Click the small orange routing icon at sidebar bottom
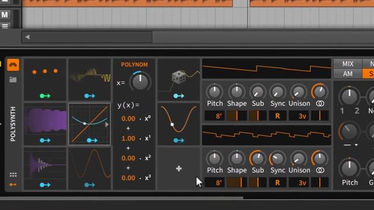374x210 pixels. [13, 184]
